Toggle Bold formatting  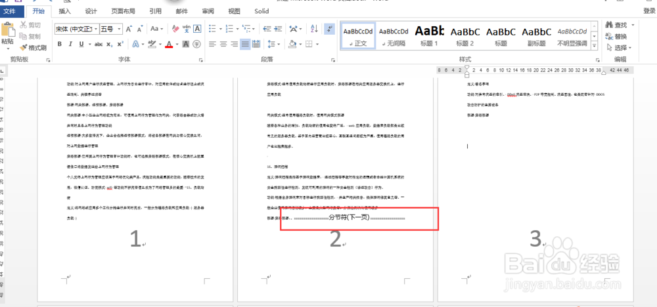coord(60,44)
